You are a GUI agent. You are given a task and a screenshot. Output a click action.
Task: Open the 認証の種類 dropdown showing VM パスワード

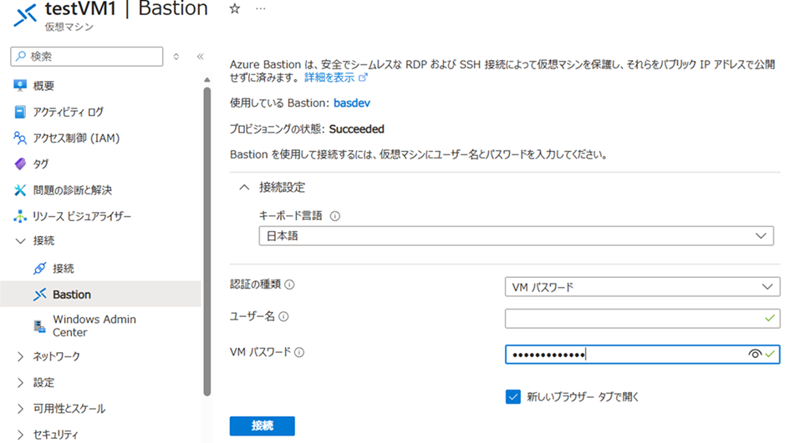[x=641, y=287]
